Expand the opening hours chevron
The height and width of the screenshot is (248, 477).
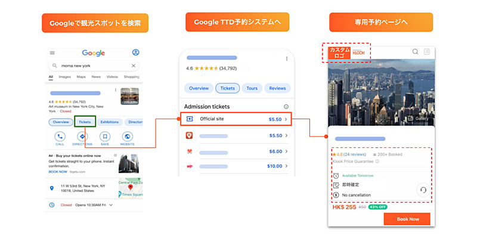point(111,205)
